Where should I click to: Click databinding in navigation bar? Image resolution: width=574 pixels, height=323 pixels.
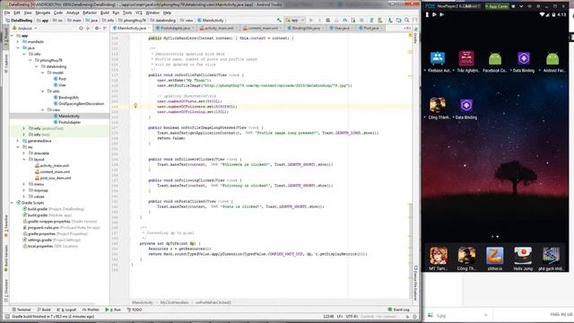point(163,21)
